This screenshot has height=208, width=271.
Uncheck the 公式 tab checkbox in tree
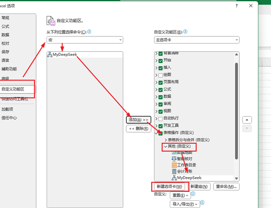(x=160, y=90)
